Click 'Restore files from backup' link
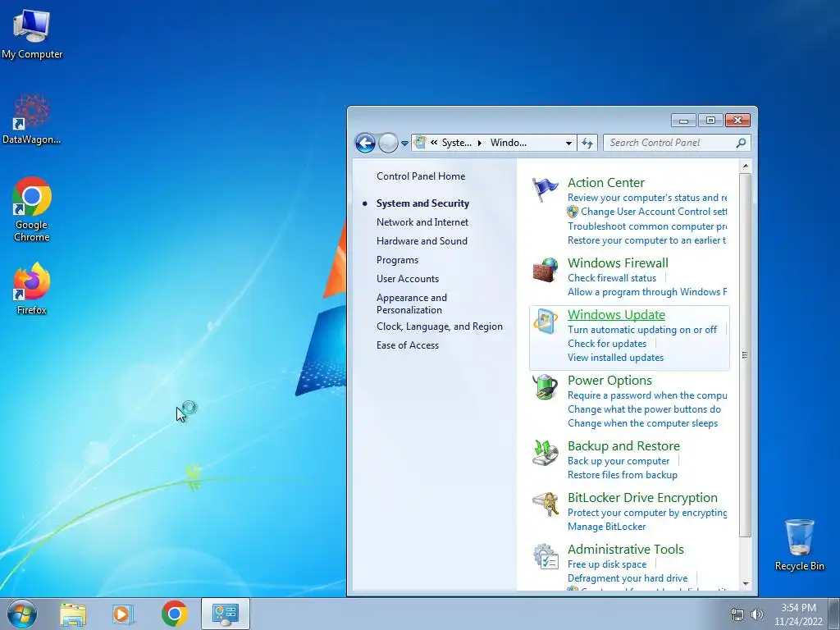The width and height of the screenshot is (840, 630). coord(623,475)
